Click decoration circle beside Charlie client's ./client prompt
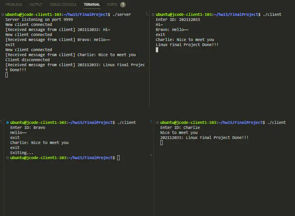This screenshot has height=216, width=295. tap(157, 123)
